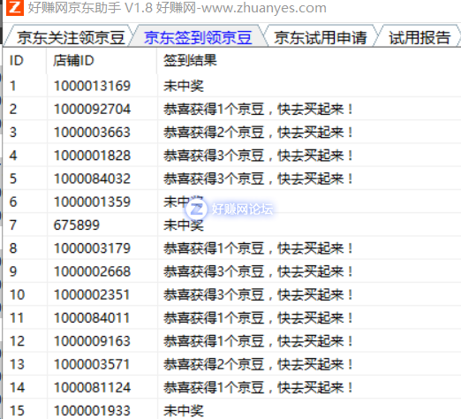
Task: Click the sign-in result for shop 1000003571
Action: (x=258, y=364)
